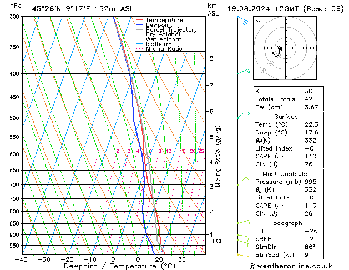Click the 'Wet Adiabat' legend entry
349x270 pixels.
pos(164,39)
